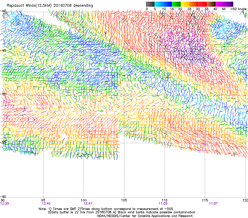Click the purple time label '12:41'
248x218 pixels.
pos(88,204)
